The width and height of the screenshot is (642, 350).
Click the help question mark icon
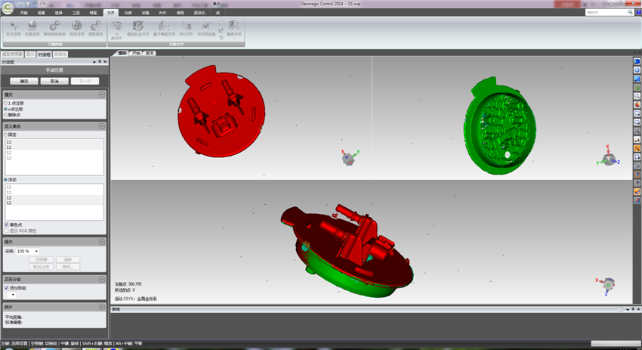coord(638,12)
